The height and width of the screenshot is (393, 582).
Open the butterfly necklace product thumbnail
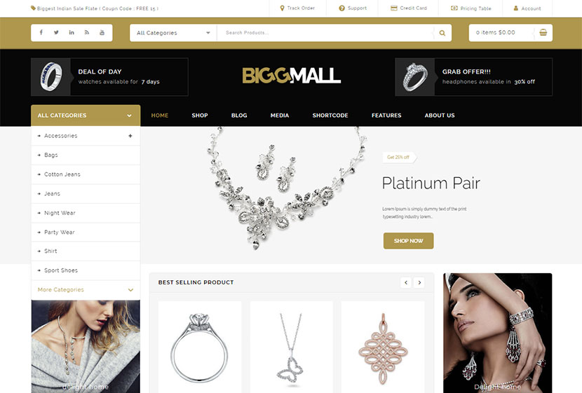[x=292, y=347]
